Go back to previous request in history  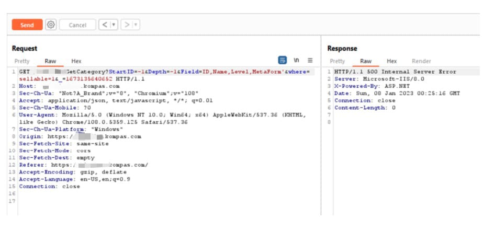pyautogui.click(x=104, y=25)
